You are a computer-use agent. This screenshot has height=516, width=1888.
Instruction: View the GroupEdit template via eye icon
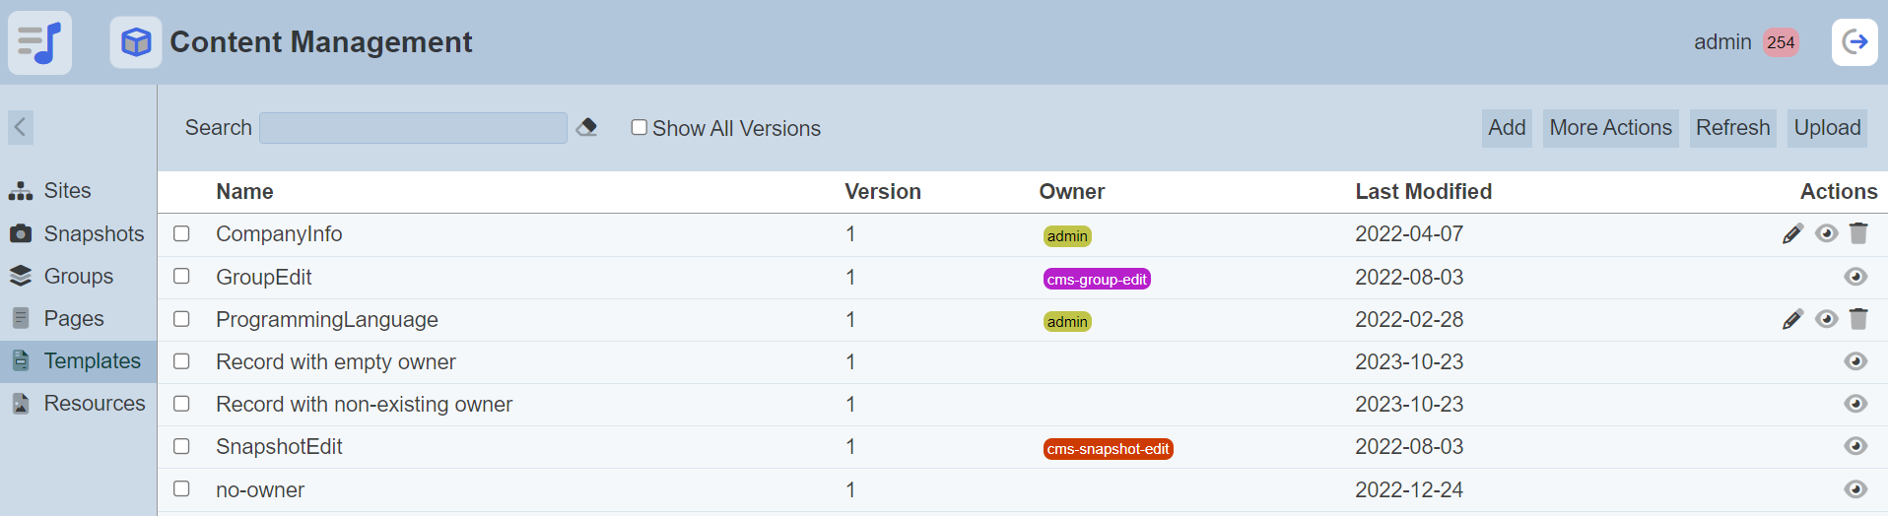coord(1855,277)
